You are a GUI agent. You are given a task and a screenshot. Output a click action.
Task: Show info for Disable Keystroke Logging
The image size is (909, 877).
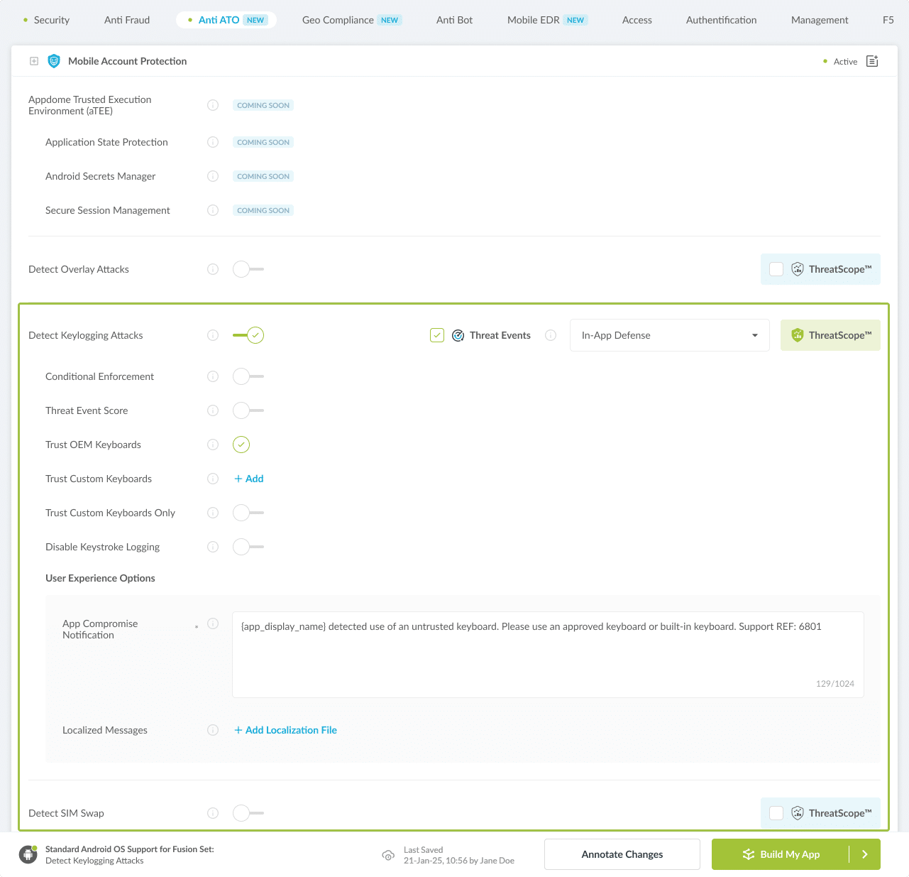click(x=213, y=547)
